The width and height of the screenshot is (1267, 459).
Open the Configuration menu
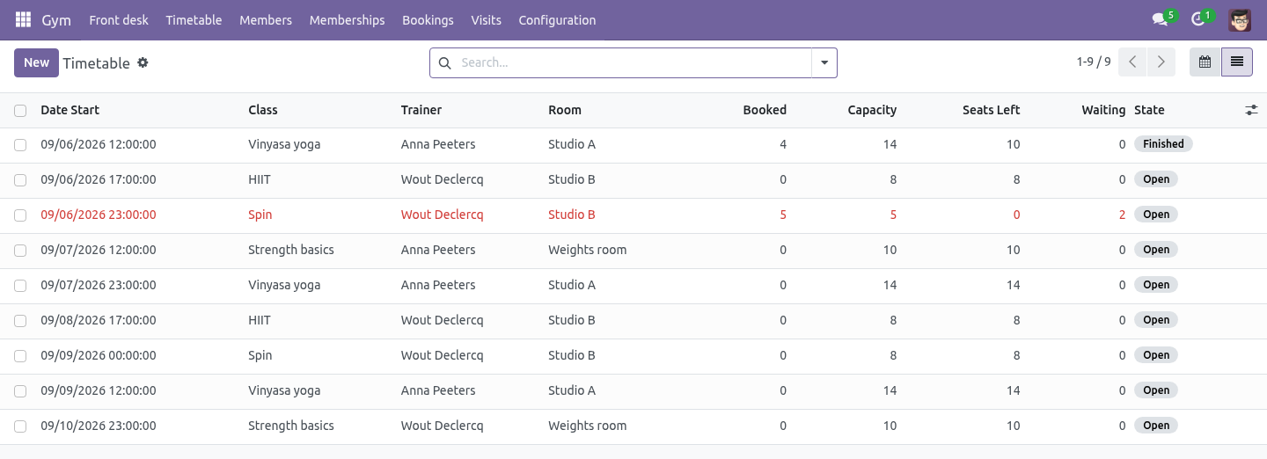tap(557, 19)
